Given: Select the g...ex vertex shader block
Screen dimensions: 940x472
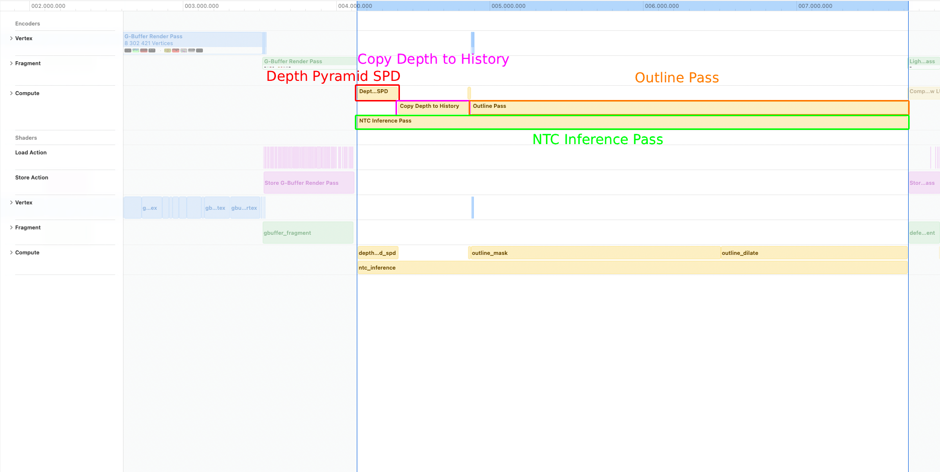Looking at the screenshot, I should coord(151,208).
